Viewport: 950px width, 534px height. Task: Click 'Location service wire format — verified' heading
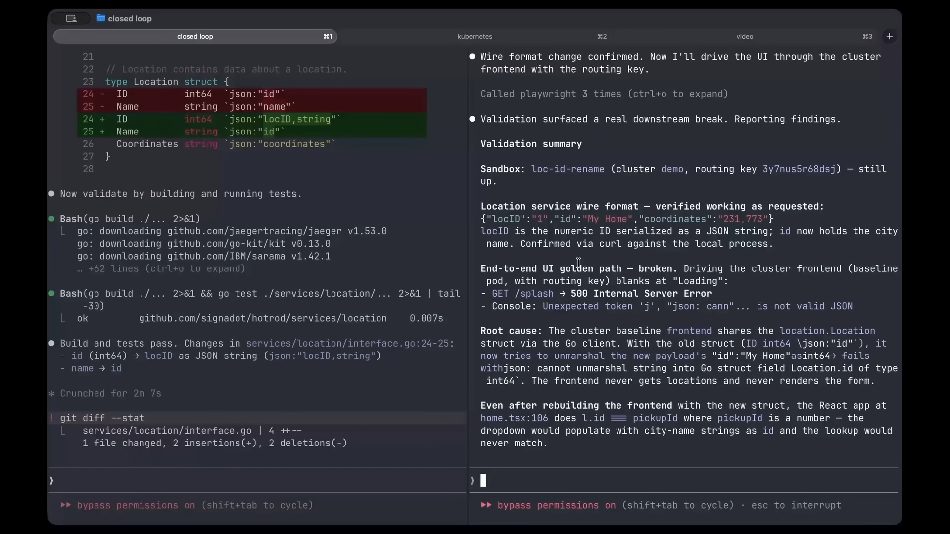coord(652,207)
